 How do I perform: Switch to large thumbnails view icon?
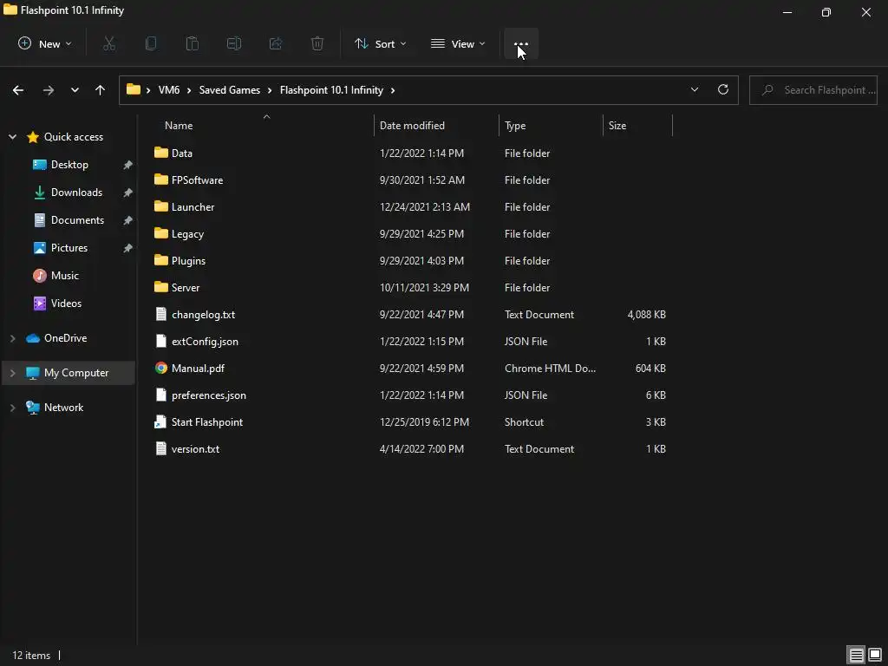(875, 656)
